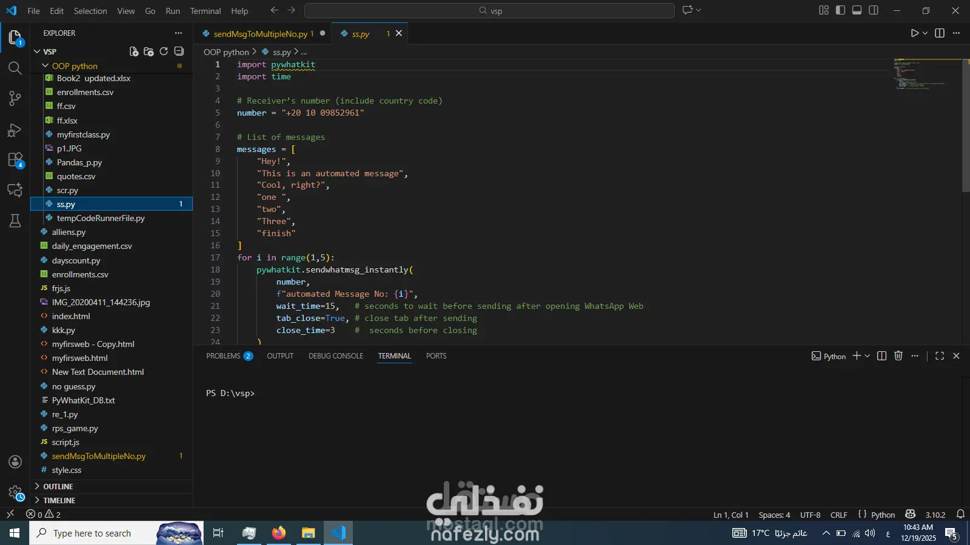Open the Chat sessions view icon

click(x=15, y=190)
